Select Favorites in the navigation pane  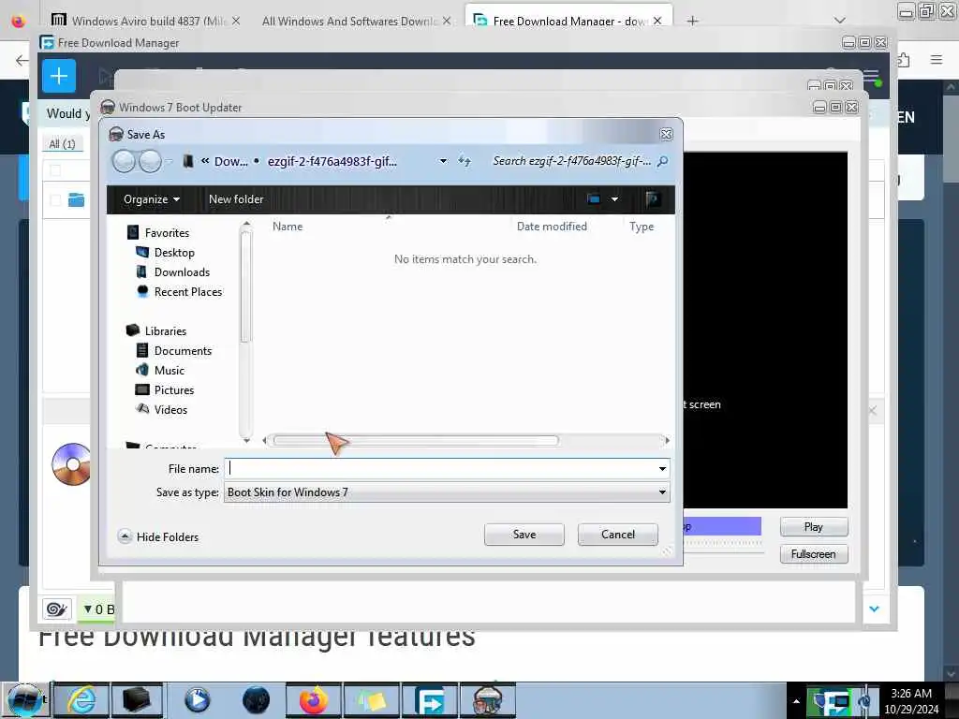point(158,233)
